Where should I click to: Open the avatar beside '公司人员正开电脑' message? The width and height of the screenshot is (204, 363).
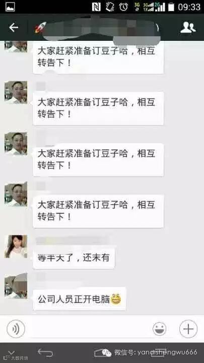point(16,286)
